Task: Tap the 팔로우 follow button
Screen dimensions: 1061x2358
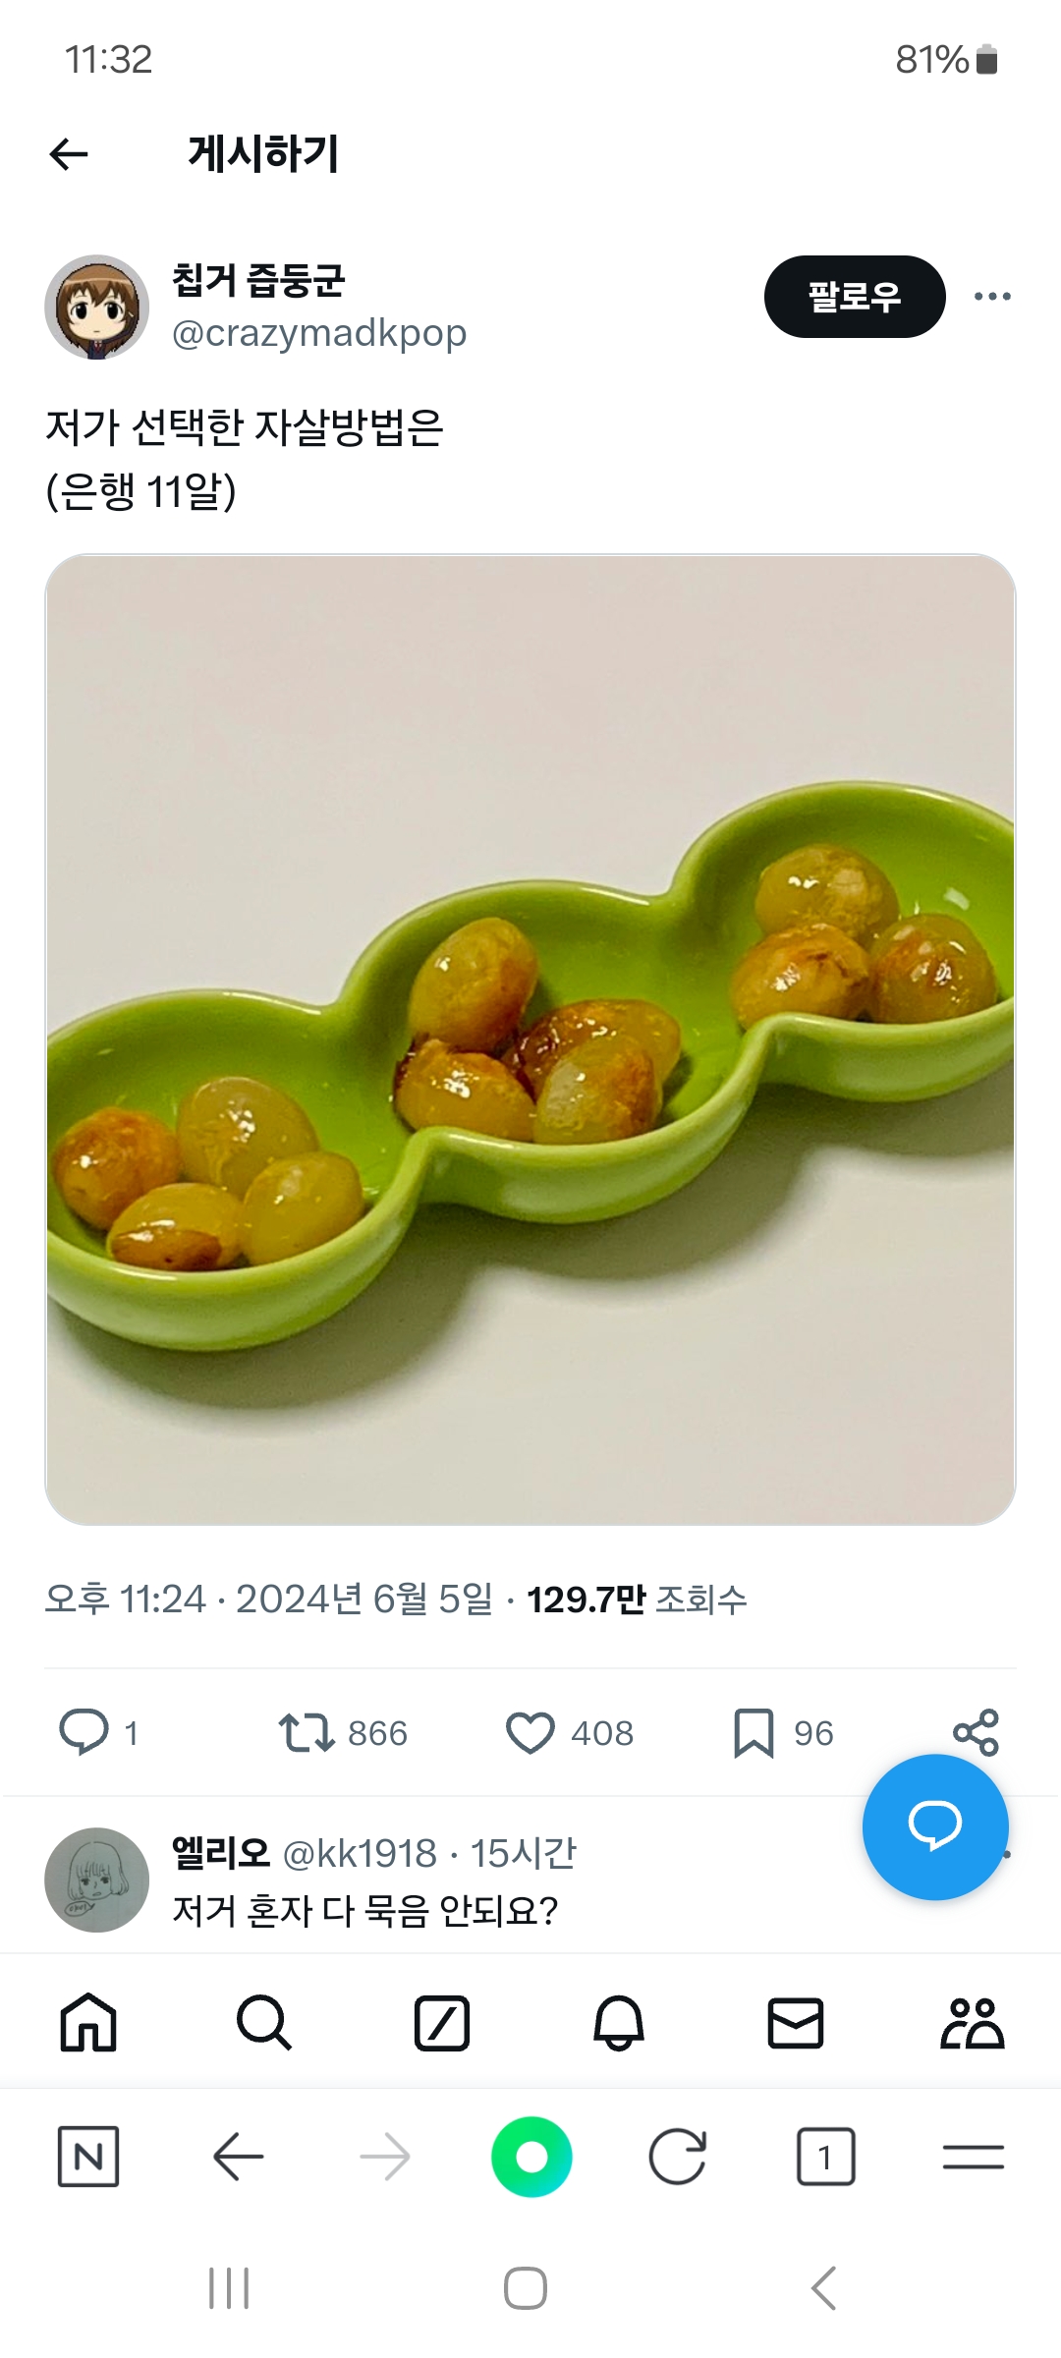Action: pos(855,297)
